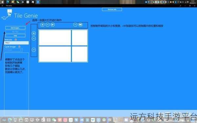Select the small upper-right tile preview
This screenshot has height=123, width=197.
point(80,38)
